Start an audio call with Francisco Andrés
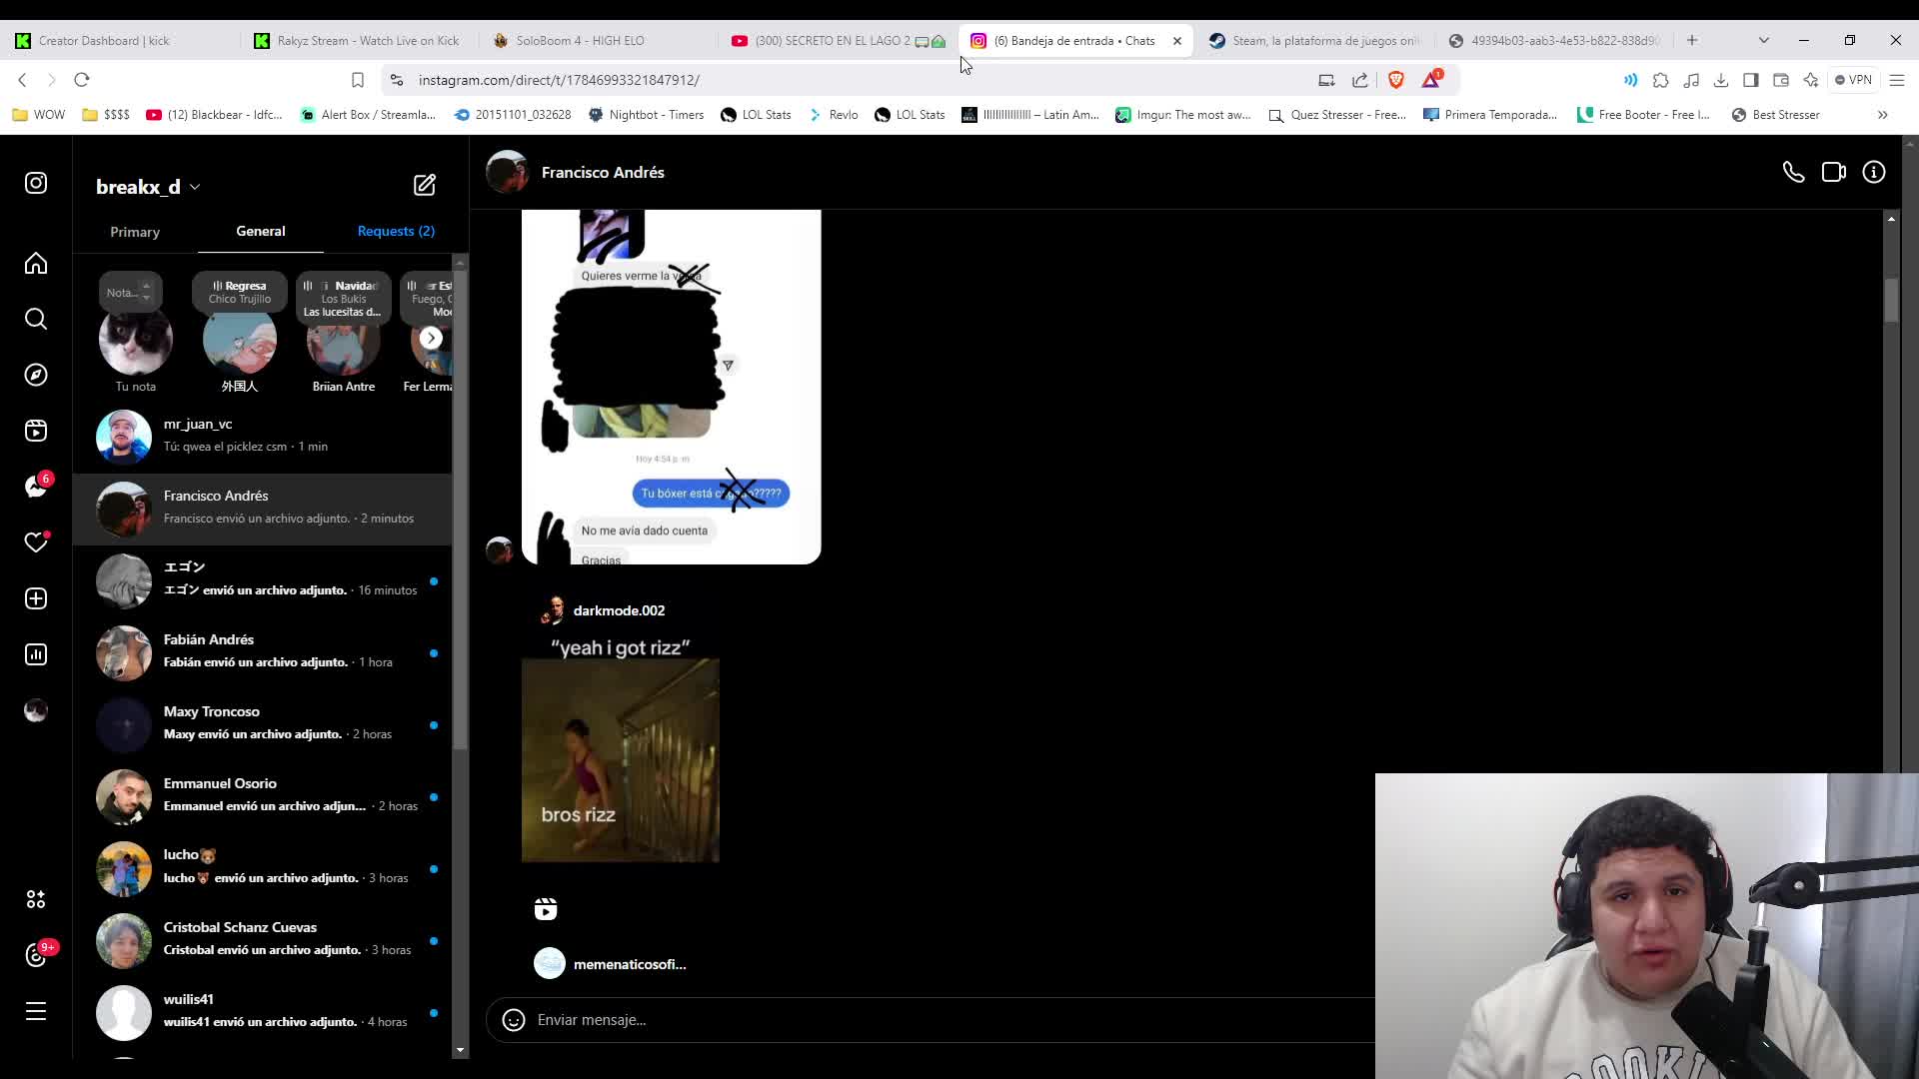The height and width of the screenshot is (1079, 1919). point(1793,172)
